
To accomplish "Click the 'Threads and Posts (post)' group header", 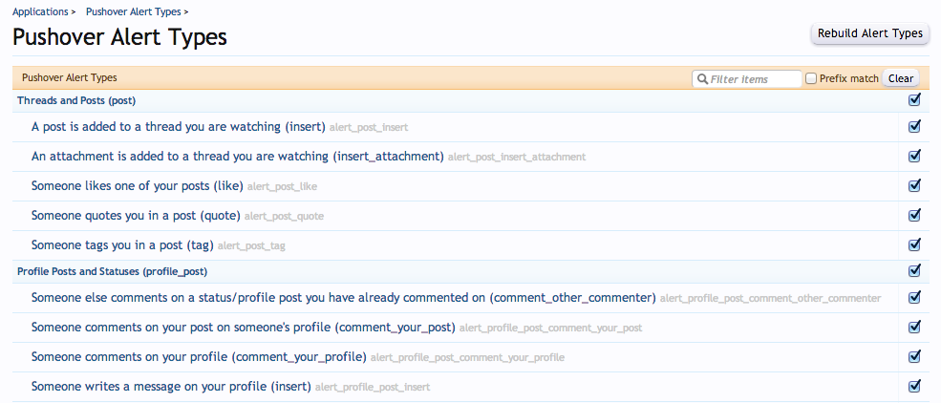I will coord(76,101).
